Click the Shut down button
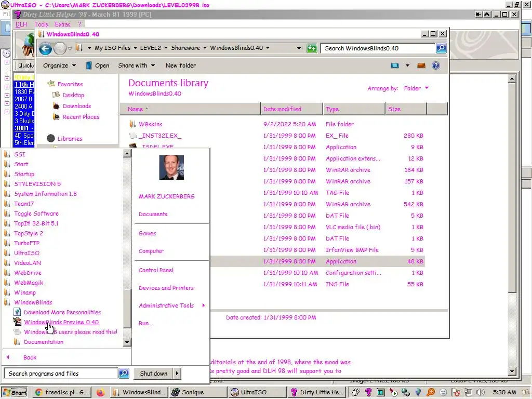The width and height of the screenshot is (532, 399). (x=154, y=374)
